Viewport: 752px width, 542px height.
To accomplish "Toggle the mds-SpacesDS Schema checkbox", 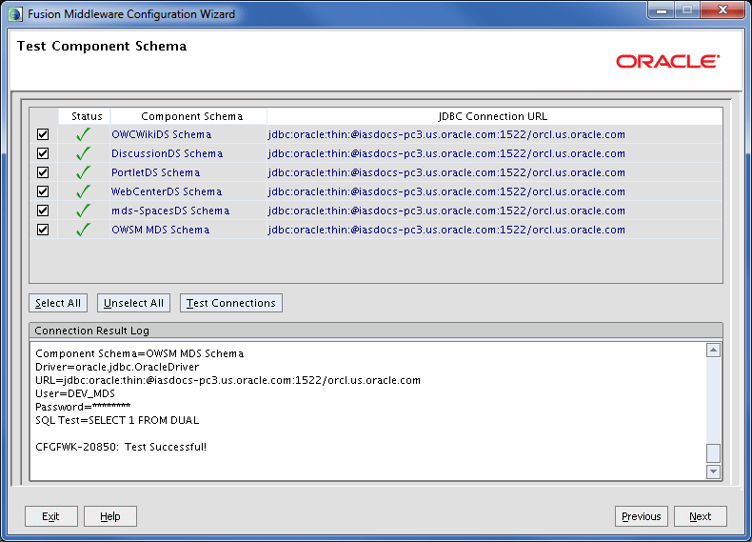I will point(43,211).
